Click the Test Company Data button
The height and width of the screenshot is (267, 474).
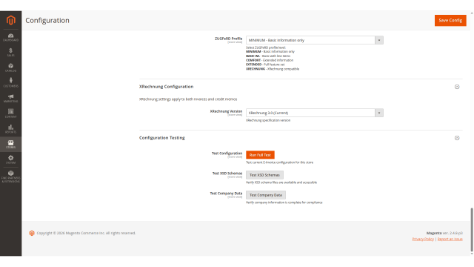coord(266,195)
